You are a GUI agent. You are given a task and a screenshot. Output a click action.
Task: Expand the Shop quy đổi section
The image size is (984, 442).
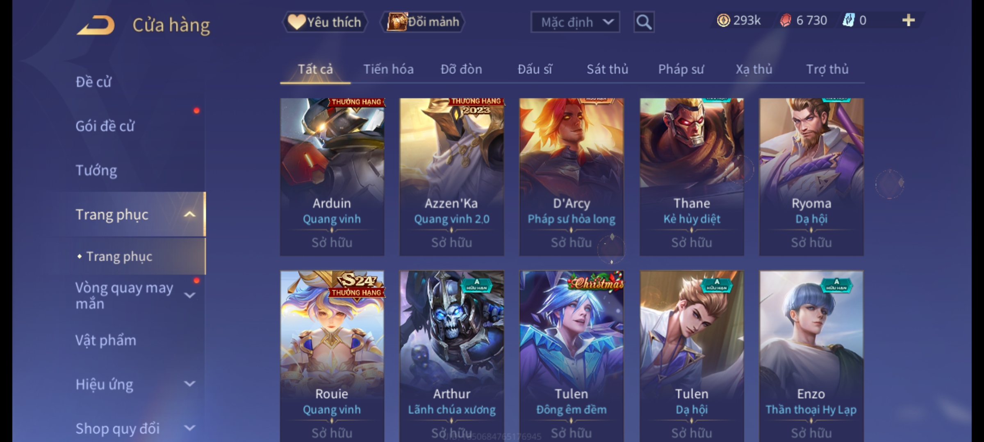tap(189, 428)
